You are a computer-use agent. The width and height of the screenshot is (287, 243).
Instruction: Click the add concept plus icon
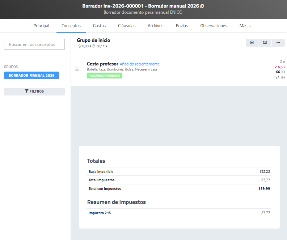tap(252, 43)
